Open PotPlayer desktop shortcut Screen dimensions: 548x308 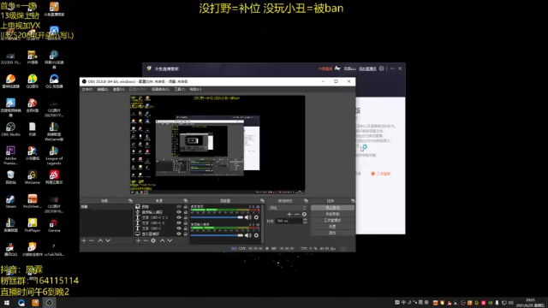(x=33, y=225)
